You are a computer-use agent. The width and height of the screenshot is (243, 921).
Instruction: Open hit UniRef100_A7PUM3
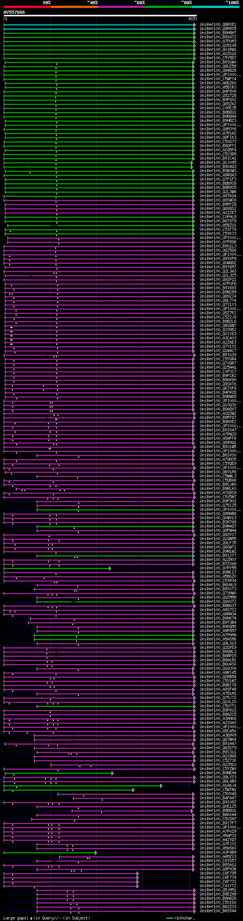[218, 41]
